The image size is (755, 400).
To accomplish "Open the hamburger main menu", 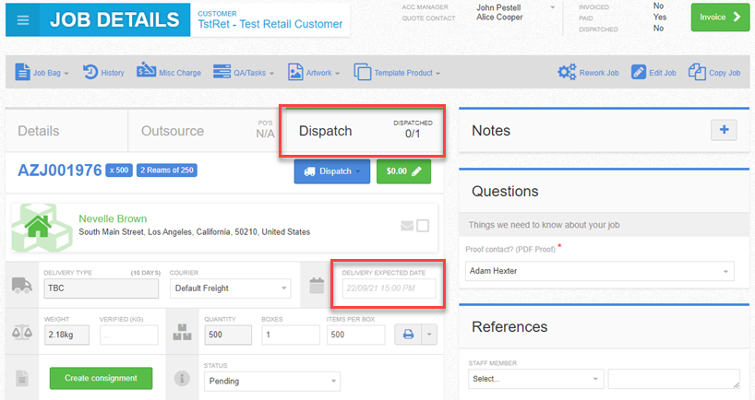I will point(23,20).
